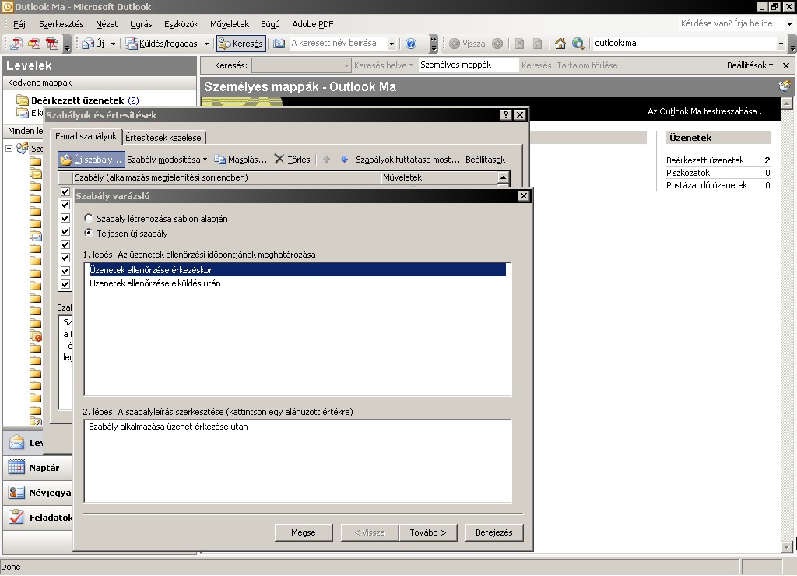Click the Törlés delete X icon
This screenshot has width=797, height=576.
pyautogui.click(x=279, y=160)
